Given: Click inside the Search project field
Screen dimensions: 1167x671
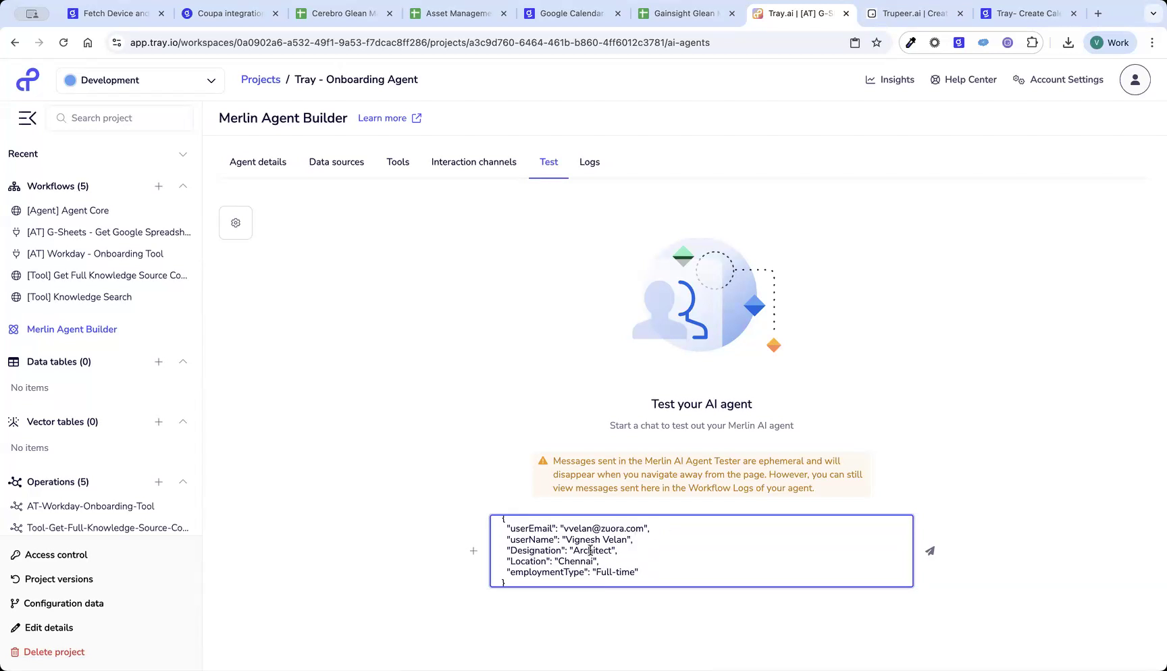Looking at the screenshot, I should (120, 117).
